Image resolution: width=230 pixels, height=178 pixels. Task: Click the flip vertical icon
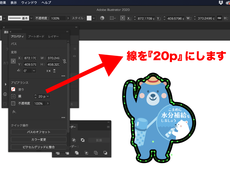[54, 71]
